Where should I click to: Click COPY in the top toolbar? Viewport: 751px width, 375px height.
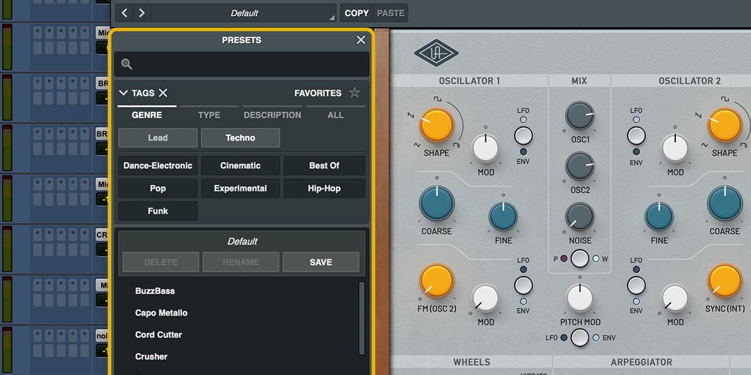coord(356,12)
